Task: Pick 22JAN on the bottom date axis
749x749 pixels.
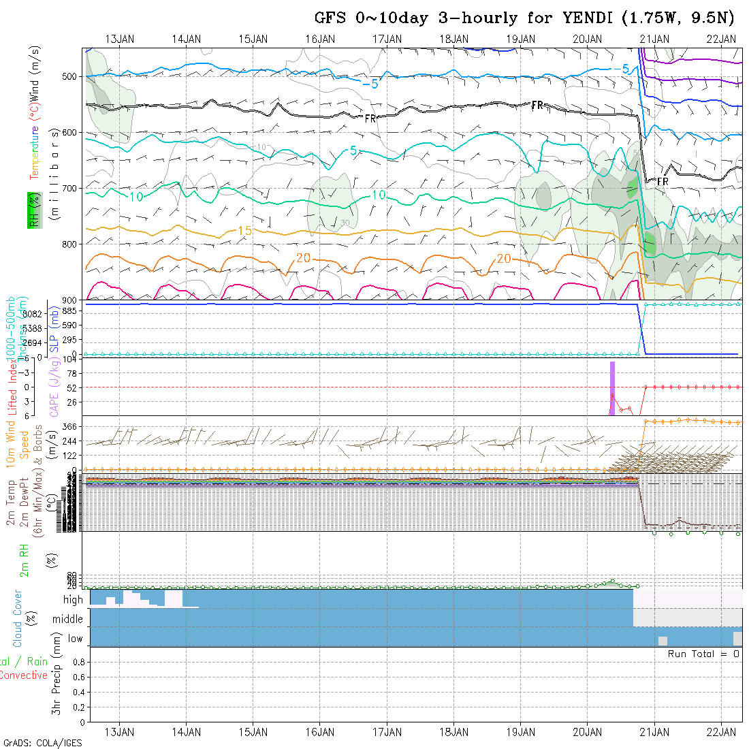Action: tap(720, 732)
